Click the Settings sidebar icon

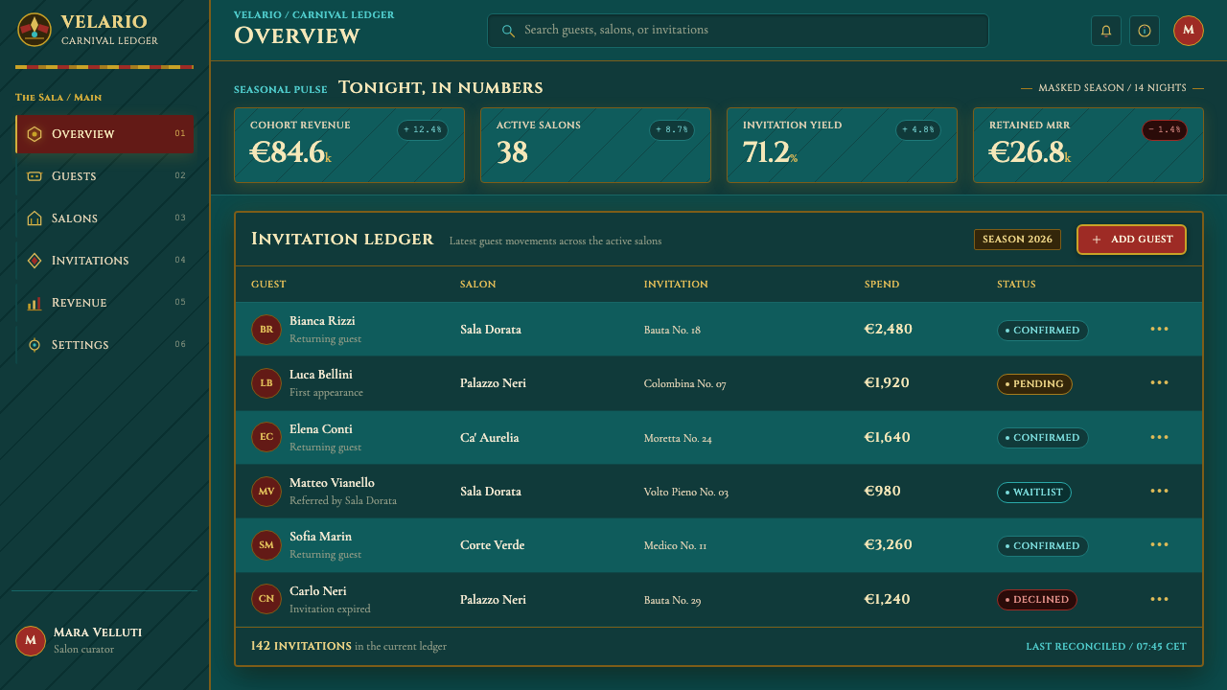pos(35,345)
